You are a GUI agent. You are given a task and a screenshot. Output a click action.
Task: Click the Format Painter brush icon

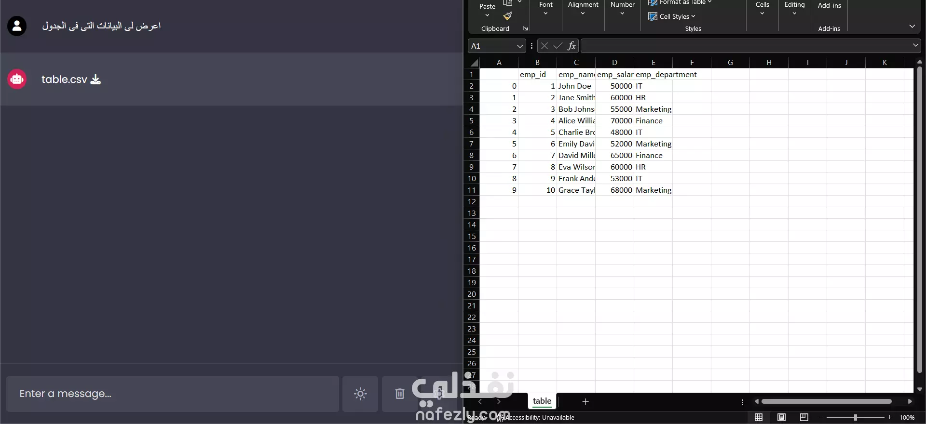click(x=507, y=16)
